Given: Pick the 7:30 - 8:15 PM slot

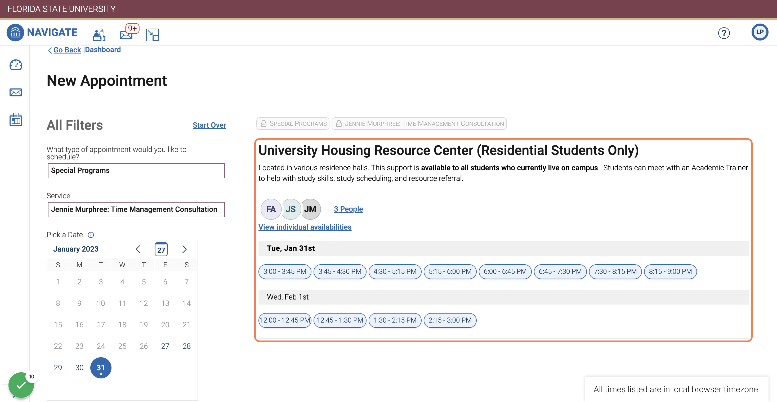Looking at the screenshot, I should click(x=615, y=271).
